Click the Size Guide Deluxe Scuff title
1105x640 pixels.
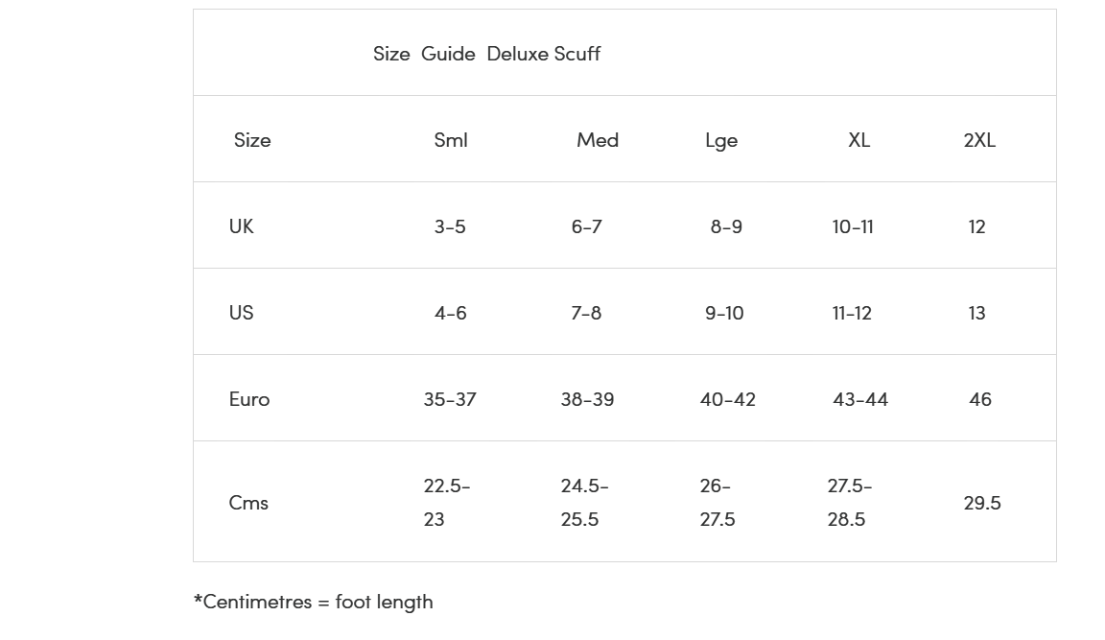(x=486, y=54)
